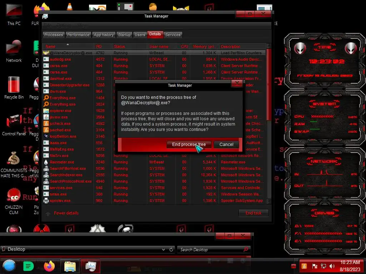Select the loopBeMon.exe row icon
The width and height of the screenshot is (366, 274).
(46, 136)
